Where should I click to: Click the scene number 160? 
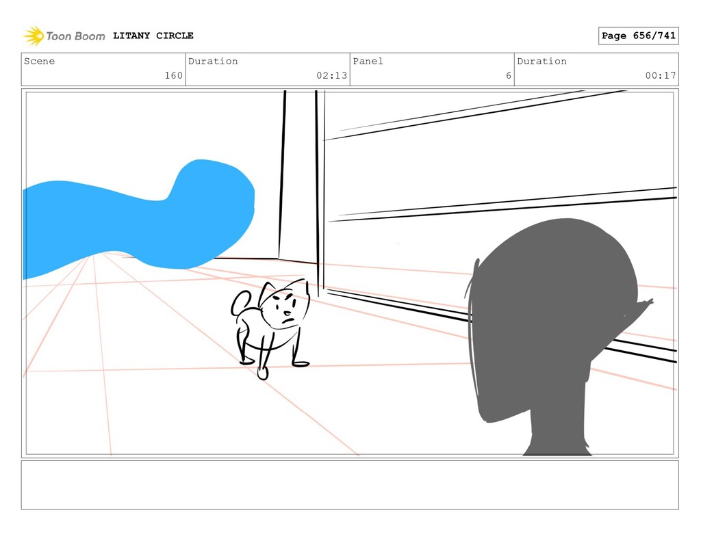pos(173,75)
